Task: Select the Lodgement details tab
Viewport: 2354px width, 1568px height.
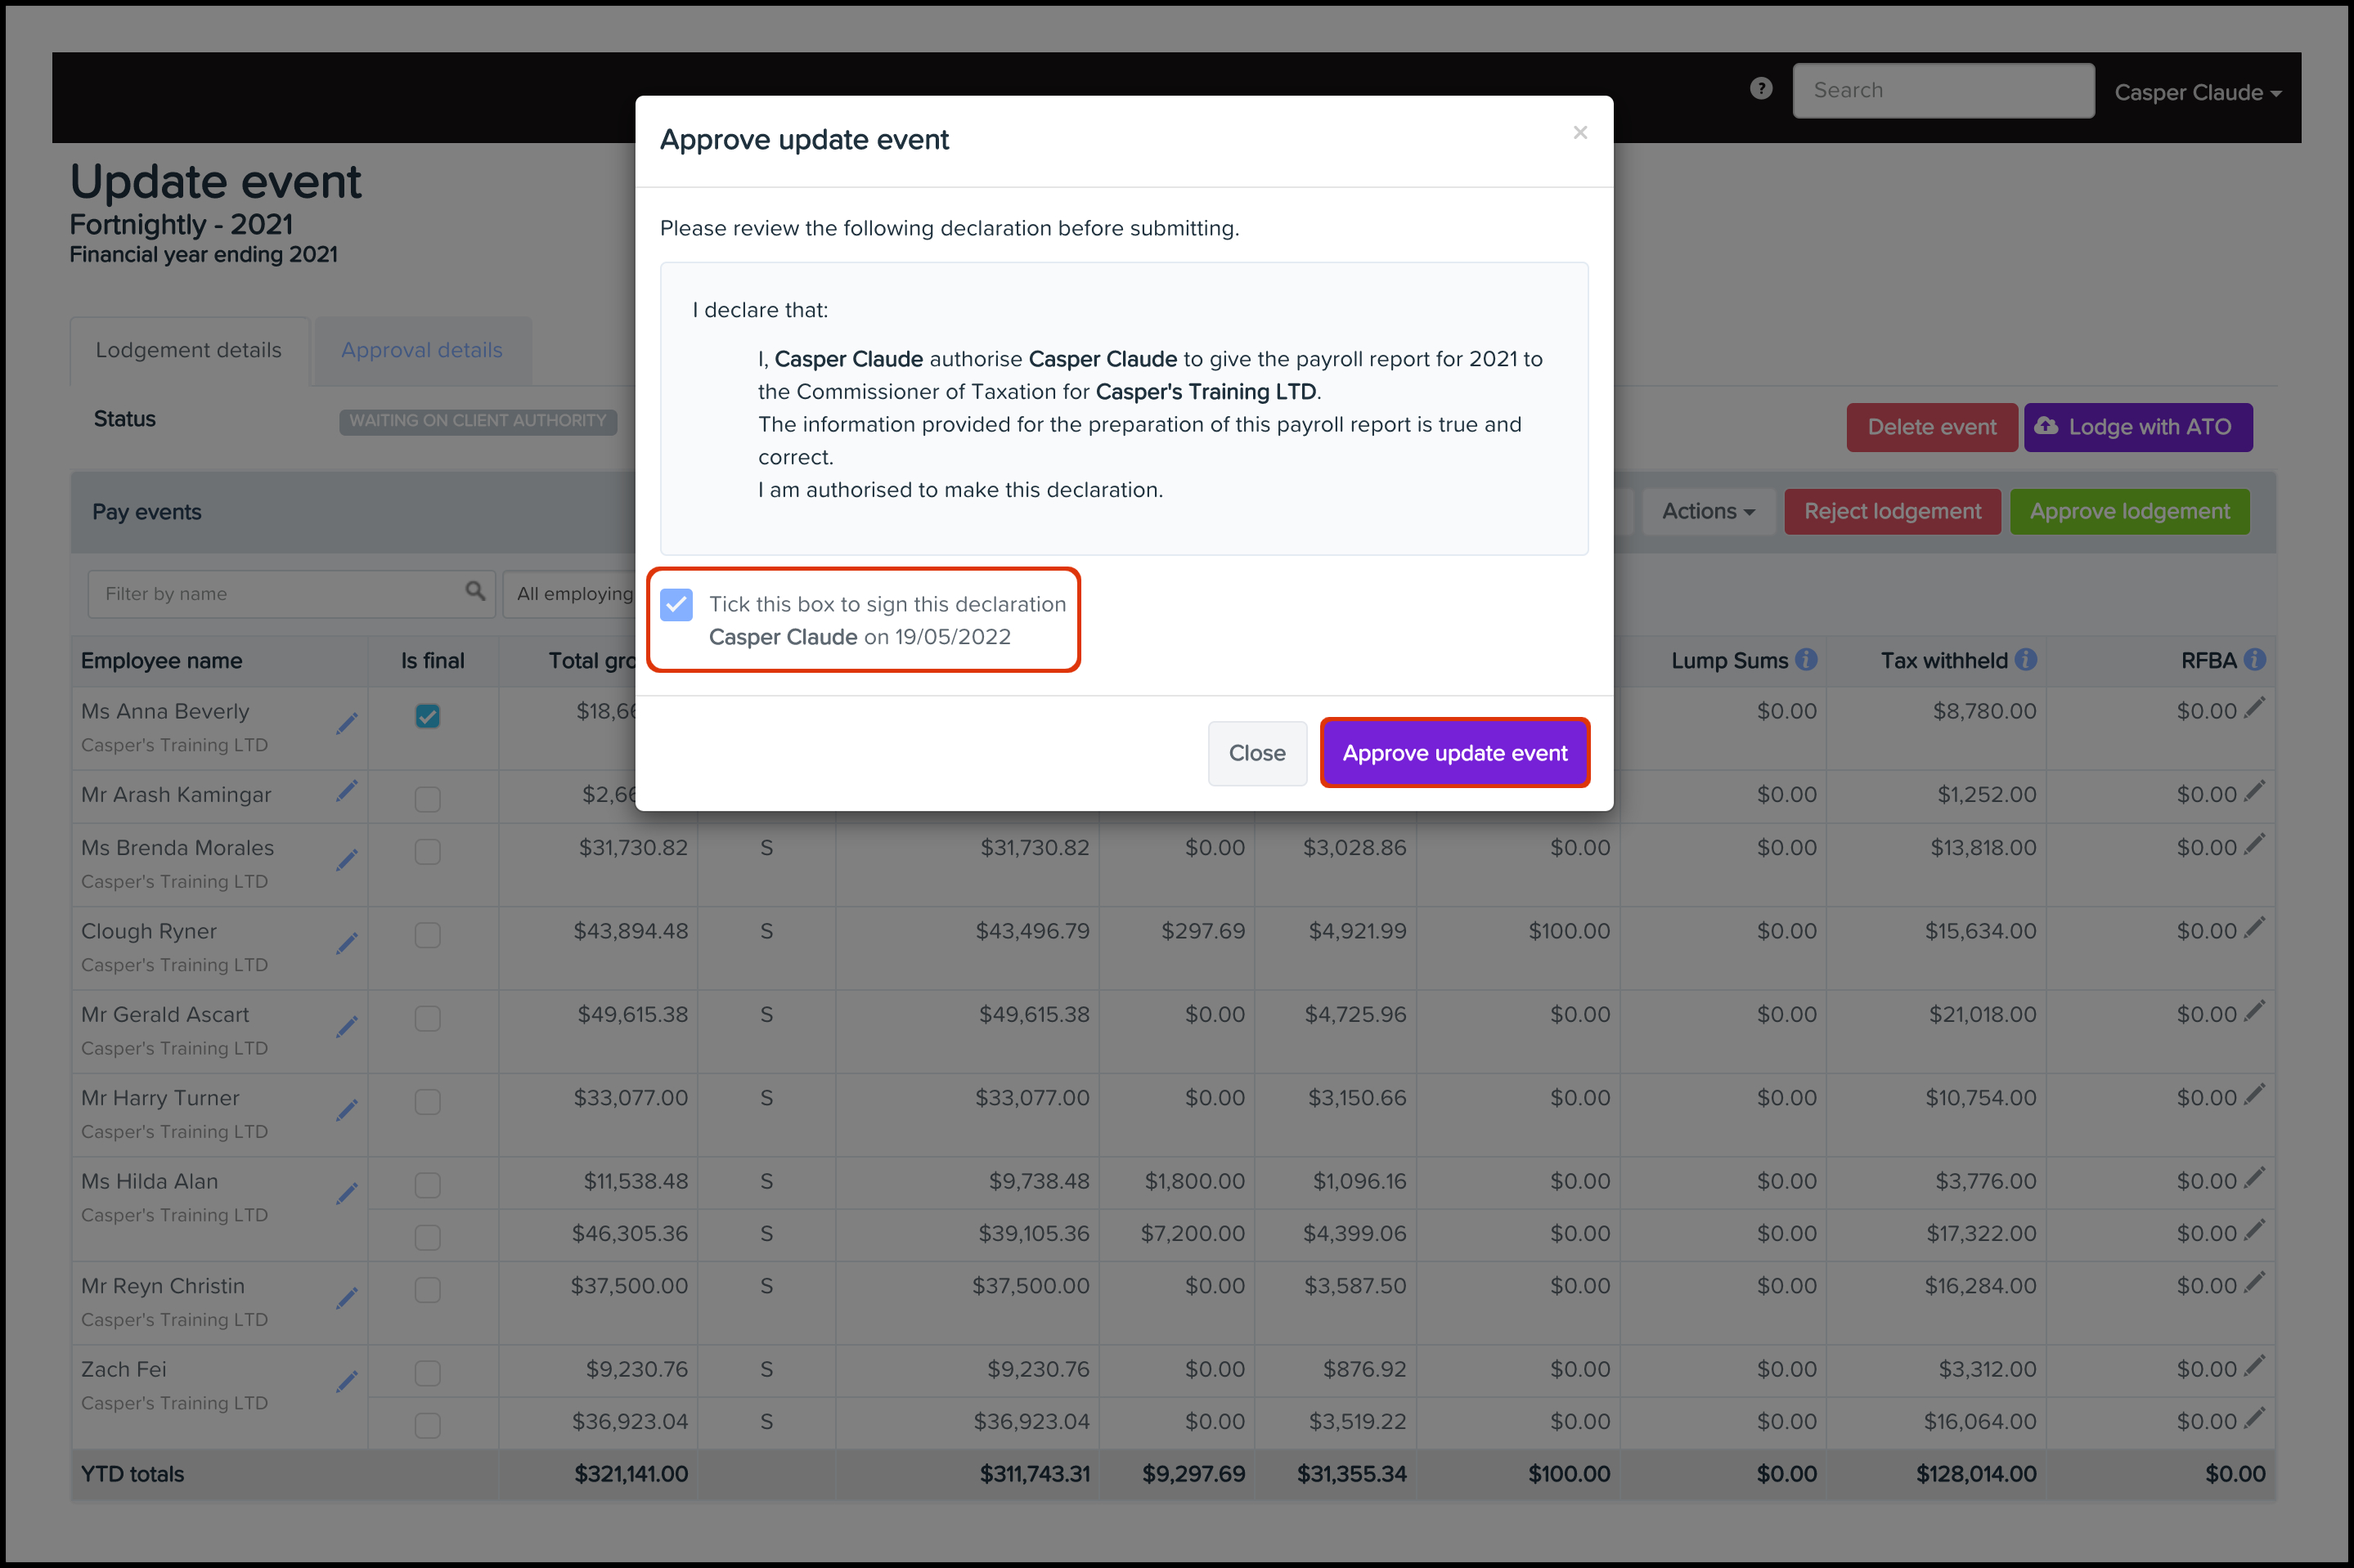Action: pos(189,350)
